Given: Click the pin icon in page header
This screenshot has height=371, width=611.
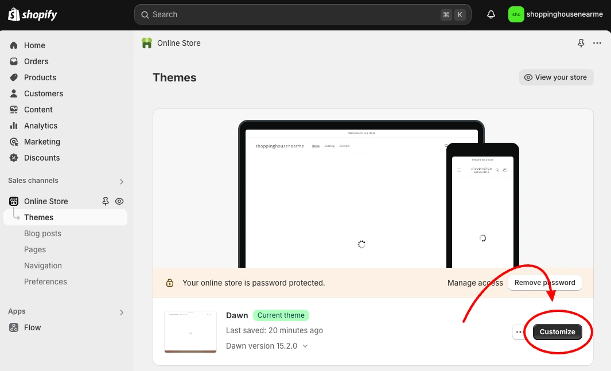Looking at the screenshot, I should (581, 43).
